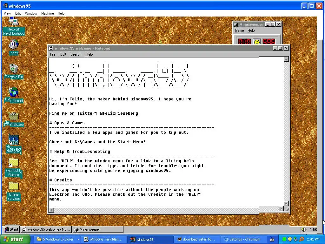Click the Minesweeper timer display
325x244 pixels.
click(x=269, y=42)
